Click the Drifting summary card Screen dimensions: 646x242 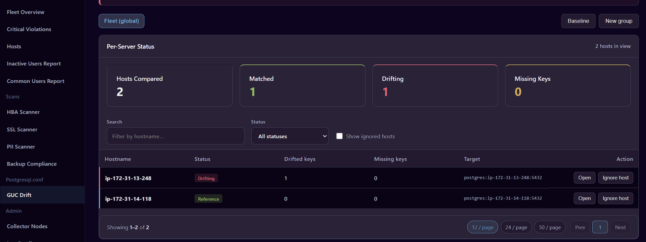[x=435, y=85]
